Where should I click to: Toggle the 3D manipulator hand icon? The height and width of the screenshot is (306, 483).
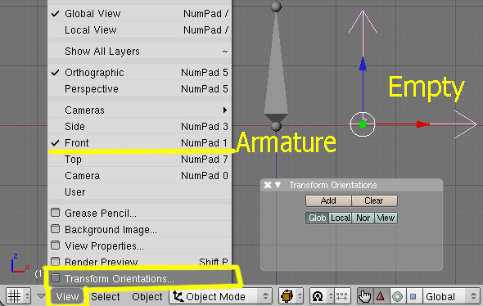point(365,296)
